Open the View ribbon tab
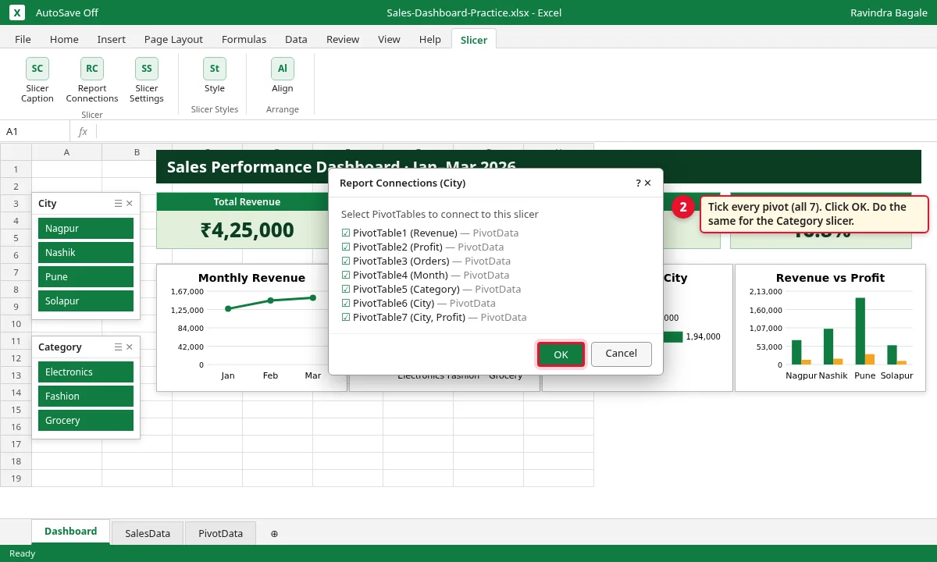Screen dimensions: 937x562 pyautogui.click(x=389, y=39)
